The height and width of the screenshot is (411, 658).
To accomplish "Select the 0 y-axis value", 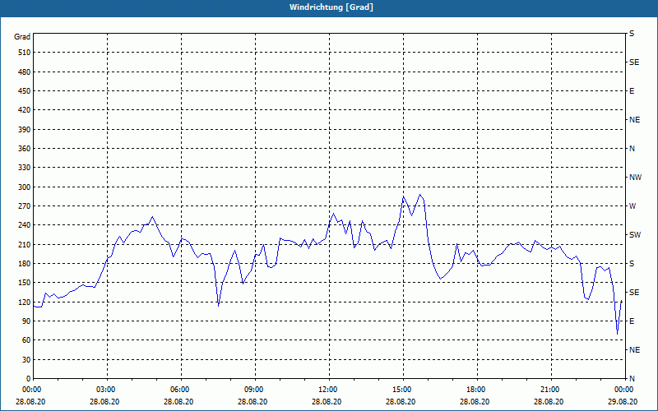I will [x=29, y=378].
